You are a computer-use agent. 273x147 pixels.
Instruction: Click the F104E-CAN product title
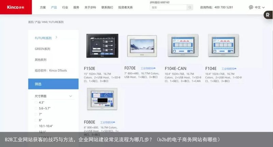(175, 69)
